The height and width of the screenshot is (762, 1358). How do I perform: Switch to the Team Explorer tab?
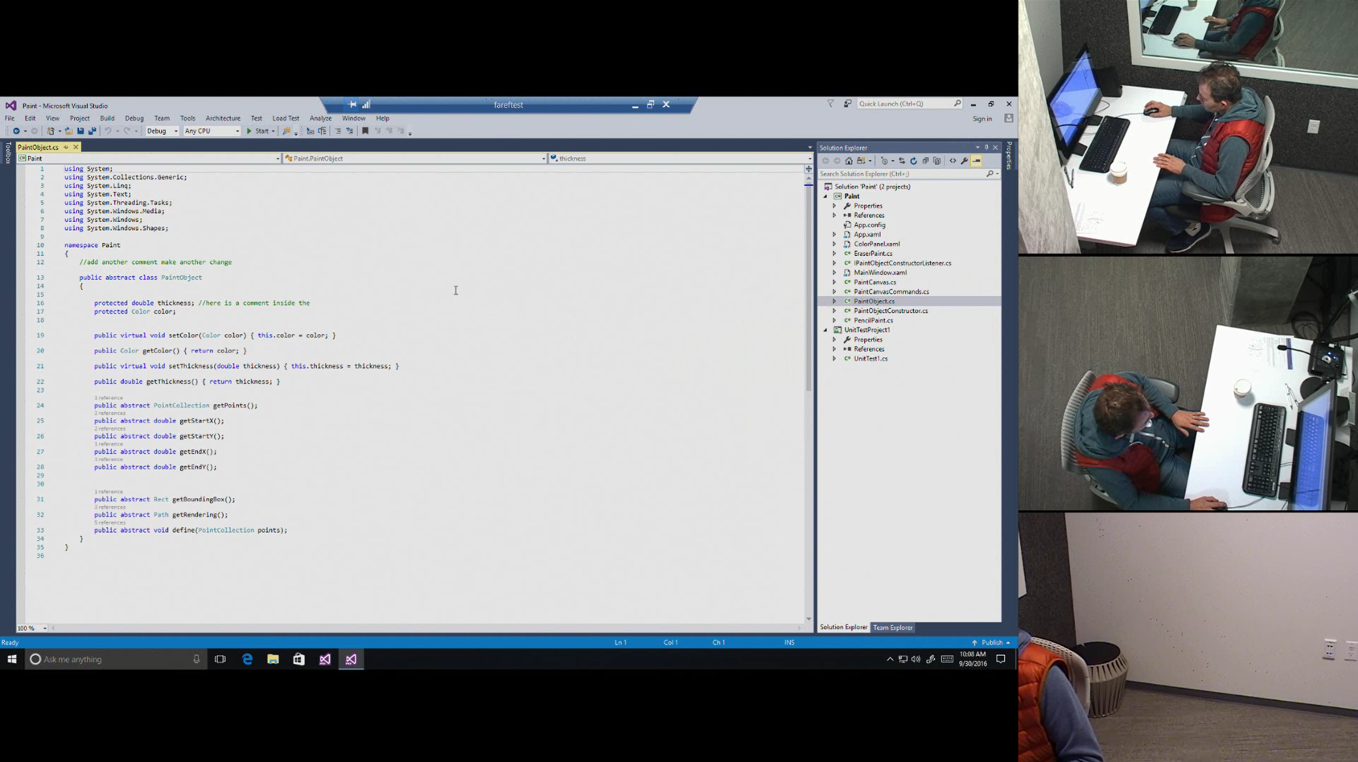[893, 628]
